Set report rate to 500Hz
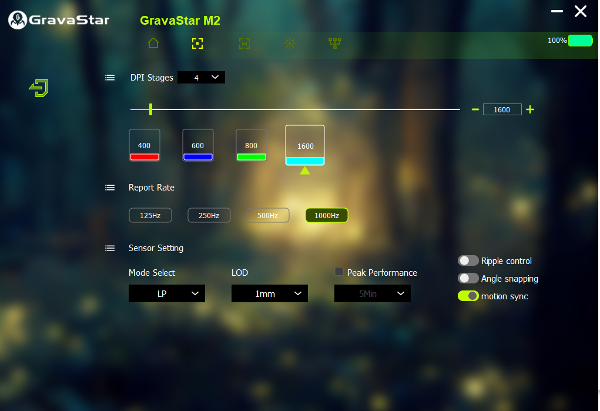This screenshot has width=600, height=411. [x=267, y=215]
